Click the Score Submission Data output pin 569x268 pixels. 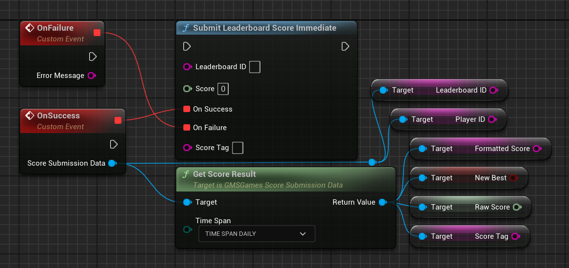coord(112,163)
